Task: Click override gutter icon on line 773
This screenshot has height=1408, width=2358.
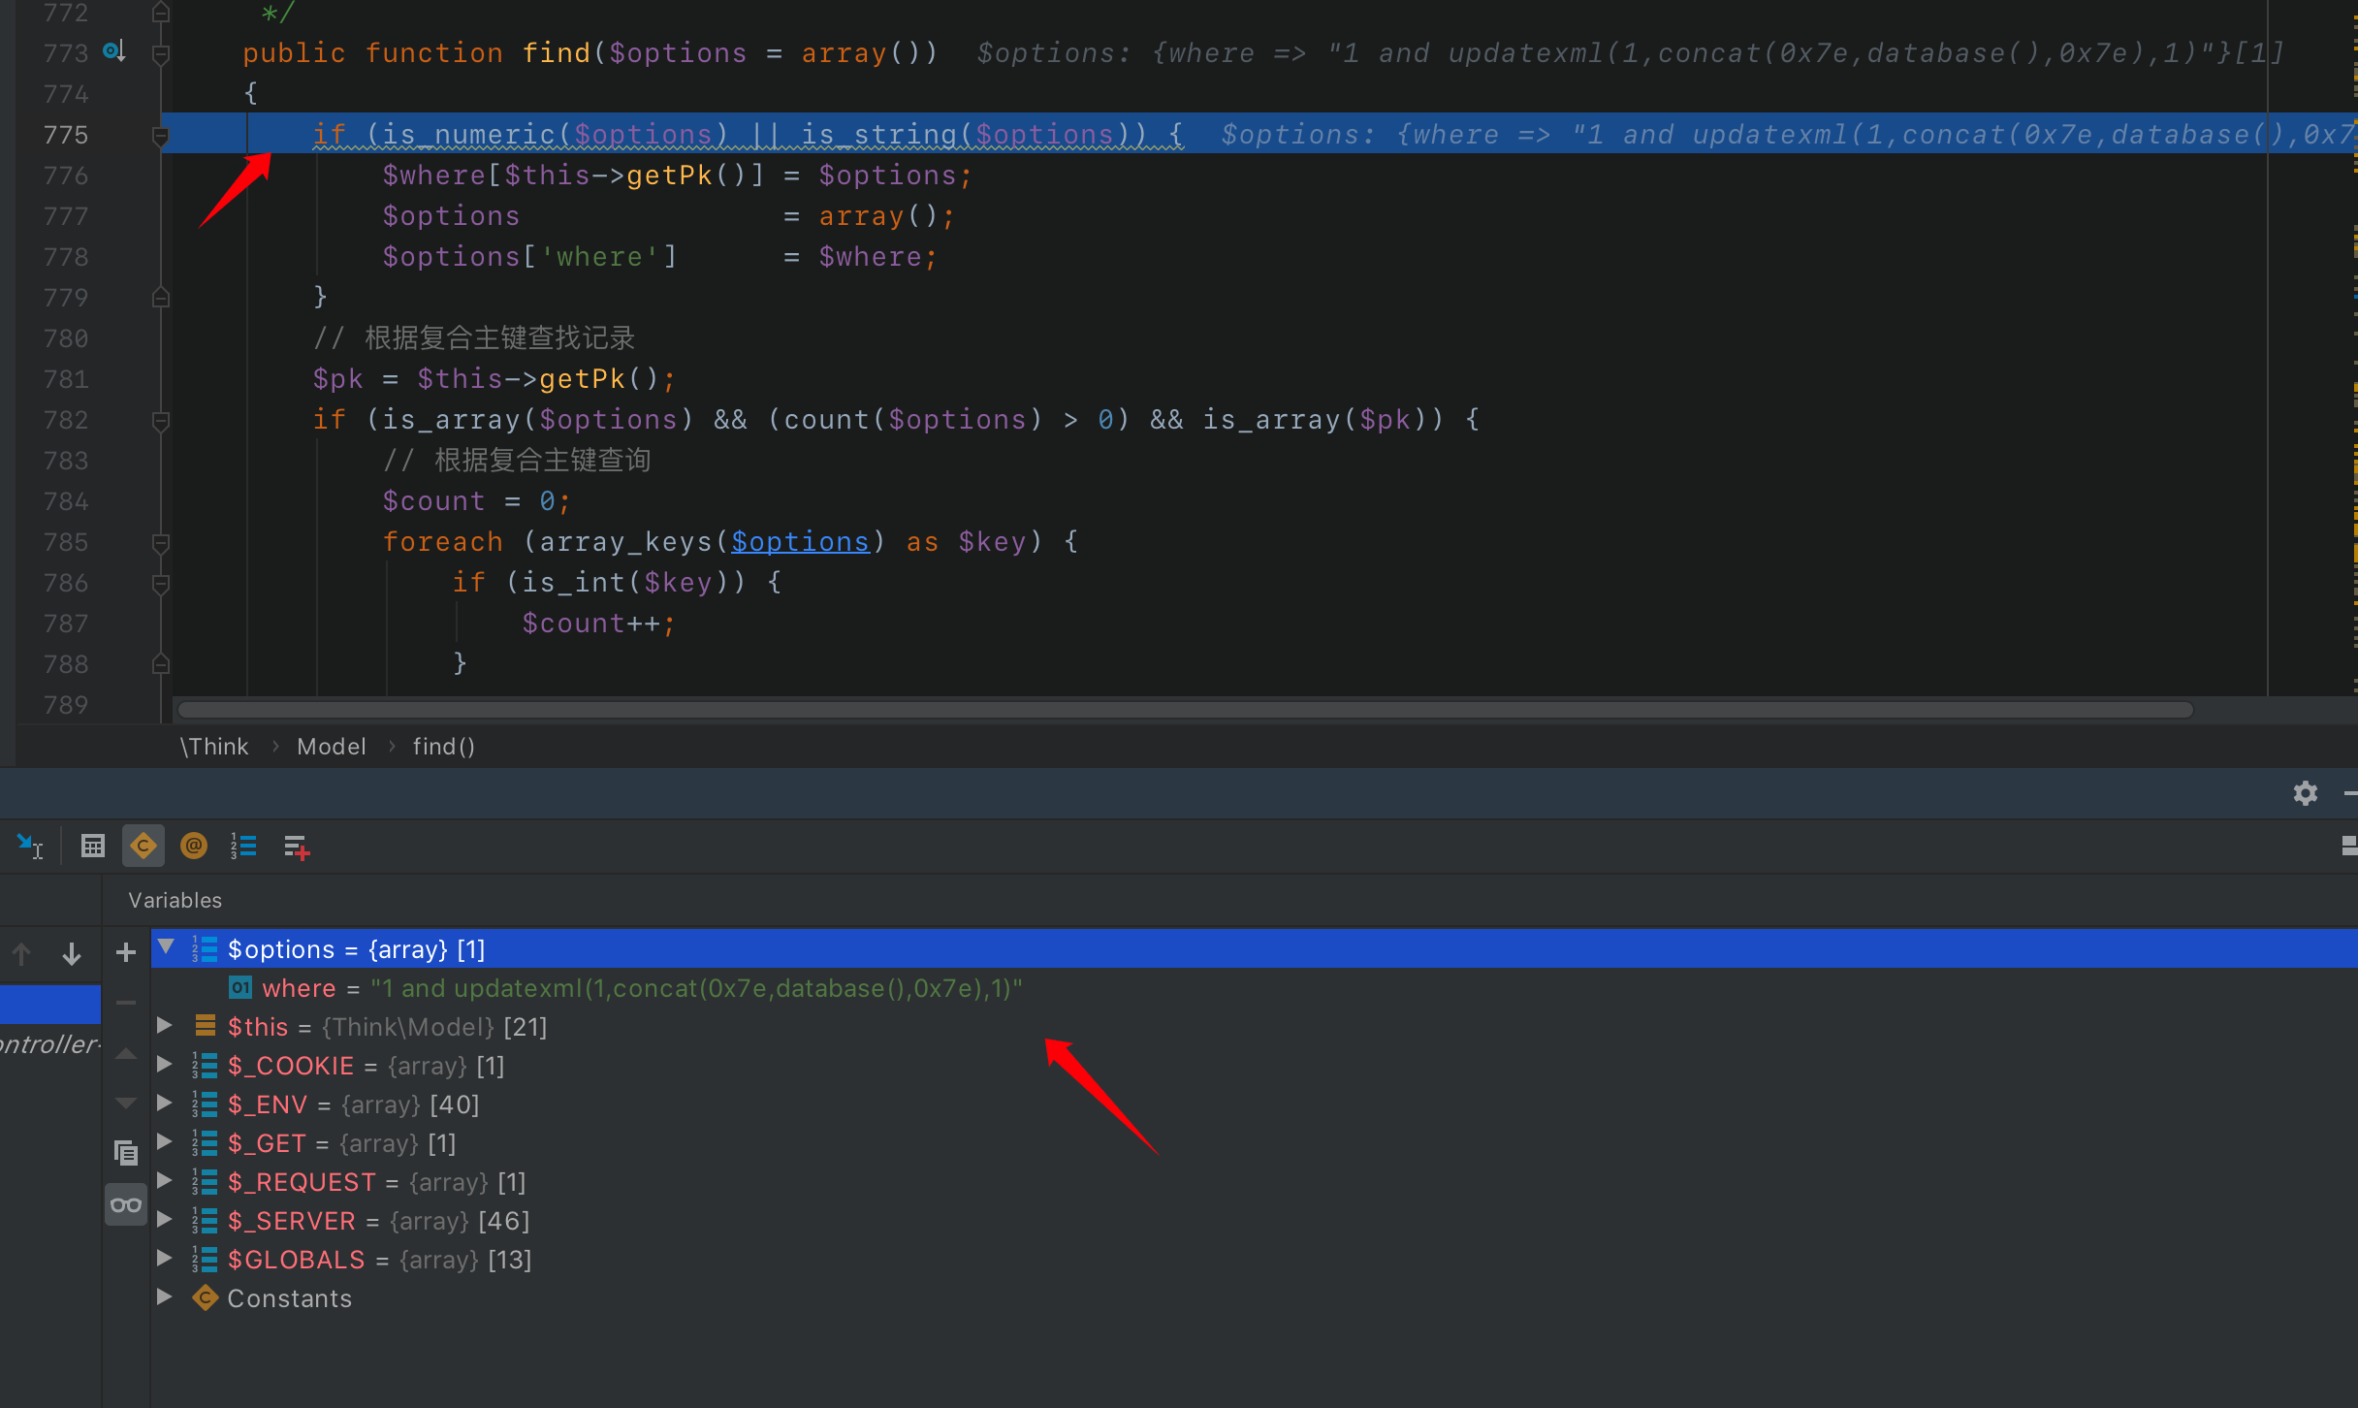Action: click(x=114, y=51)
